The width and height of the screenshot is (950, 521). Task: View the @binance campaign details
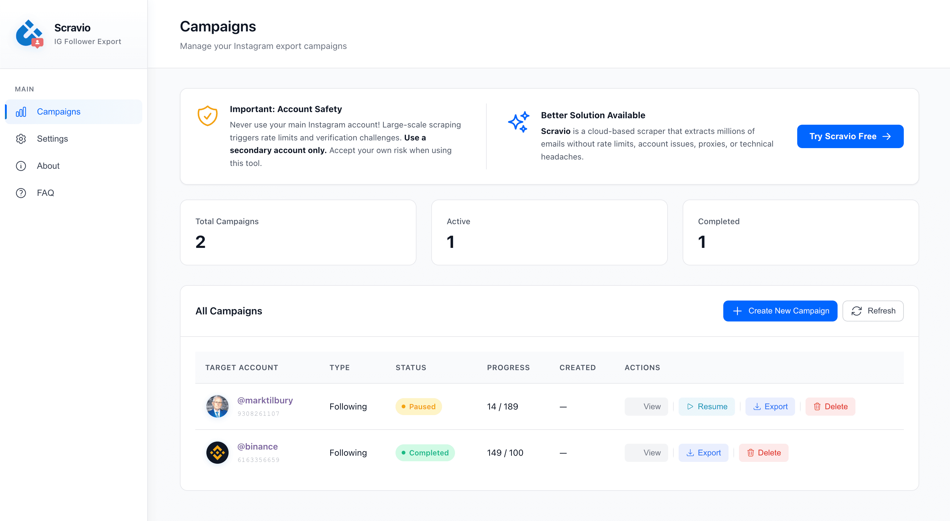[646, 452]
